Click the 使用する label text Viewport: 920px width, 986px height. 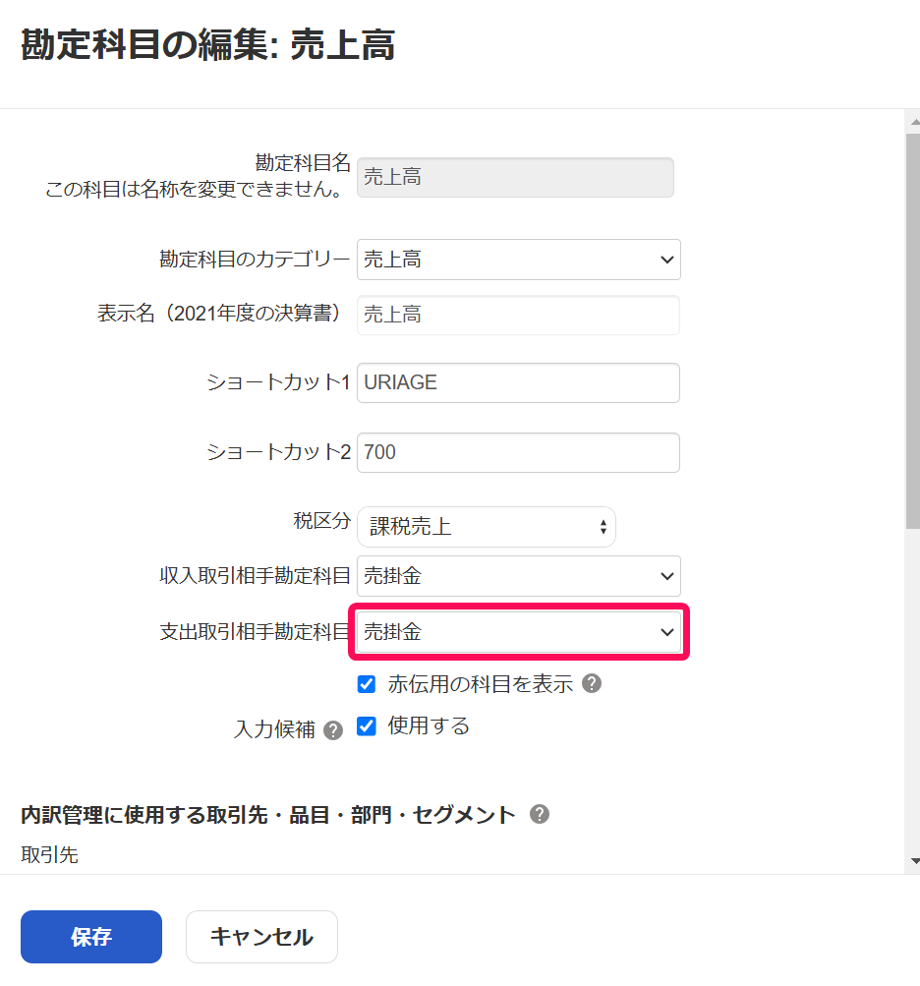coord(429,725)
